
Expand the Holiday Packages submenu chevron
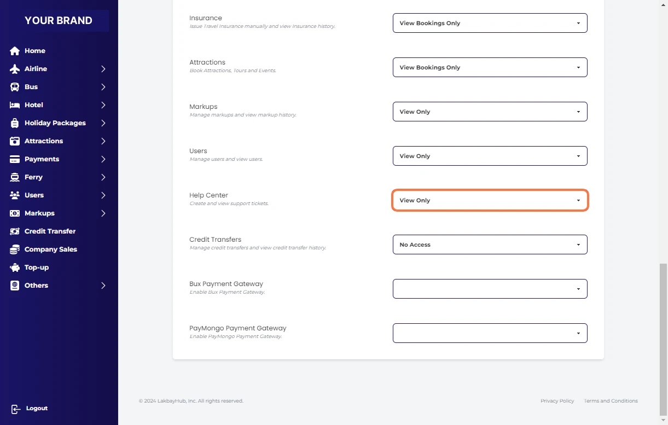pos(103,123)
